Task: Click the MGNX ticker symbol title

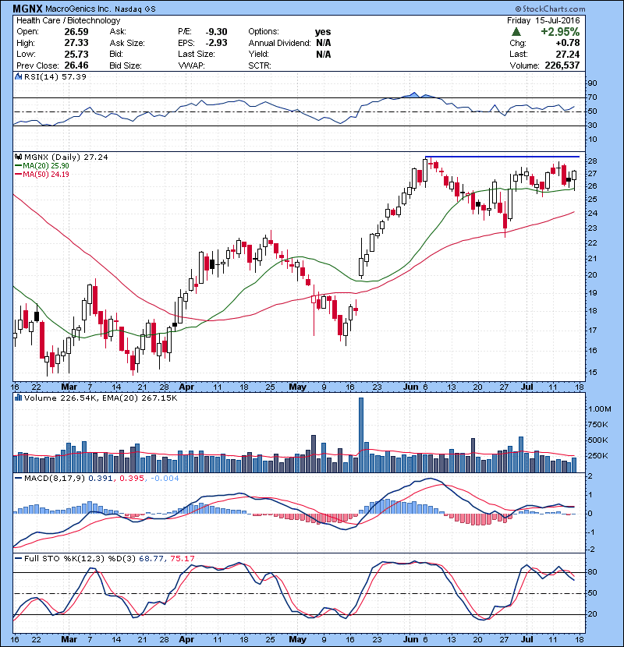Action: click(28, 9)
